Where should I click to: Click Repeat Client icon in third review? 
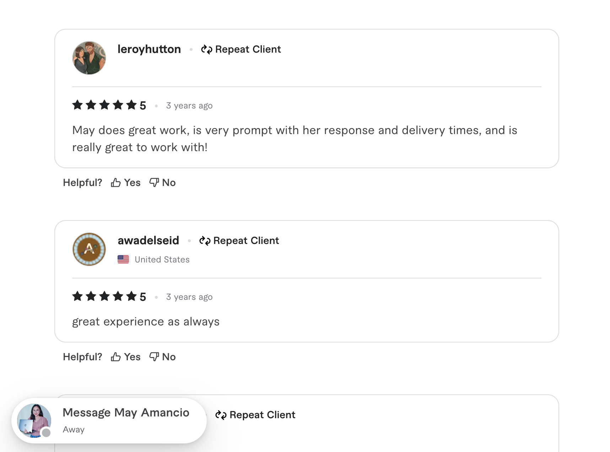pyautogui.click(x=221, y=415)
